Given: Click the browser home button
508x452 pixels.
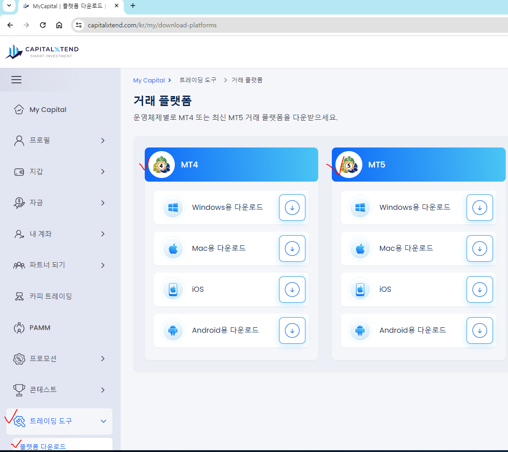Looking at the screenshot, I should coord(59,25).
